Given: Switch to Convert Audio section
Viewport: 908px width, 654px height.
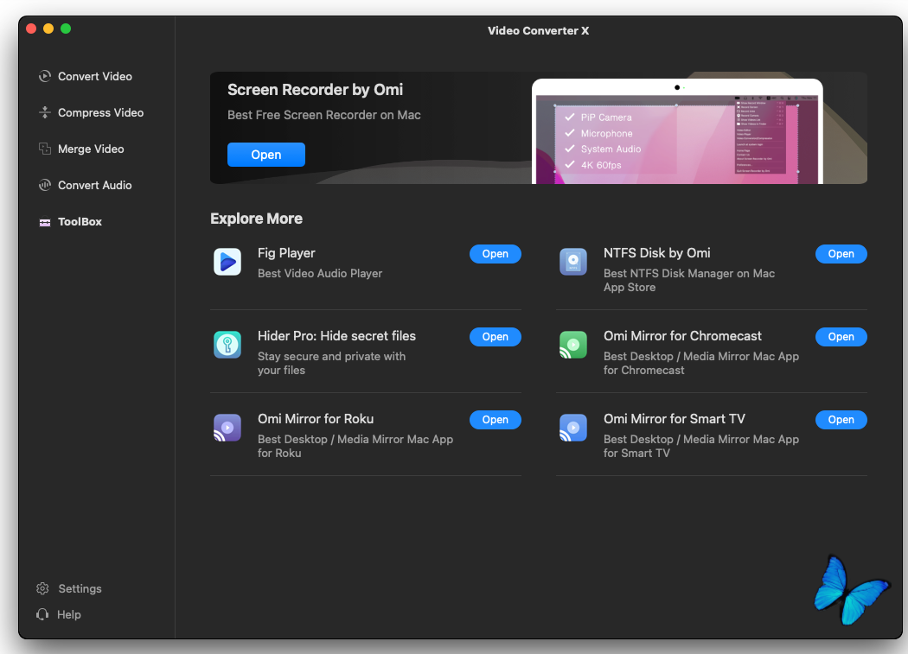Looking at the screenshot, I should tap(95, 185).
